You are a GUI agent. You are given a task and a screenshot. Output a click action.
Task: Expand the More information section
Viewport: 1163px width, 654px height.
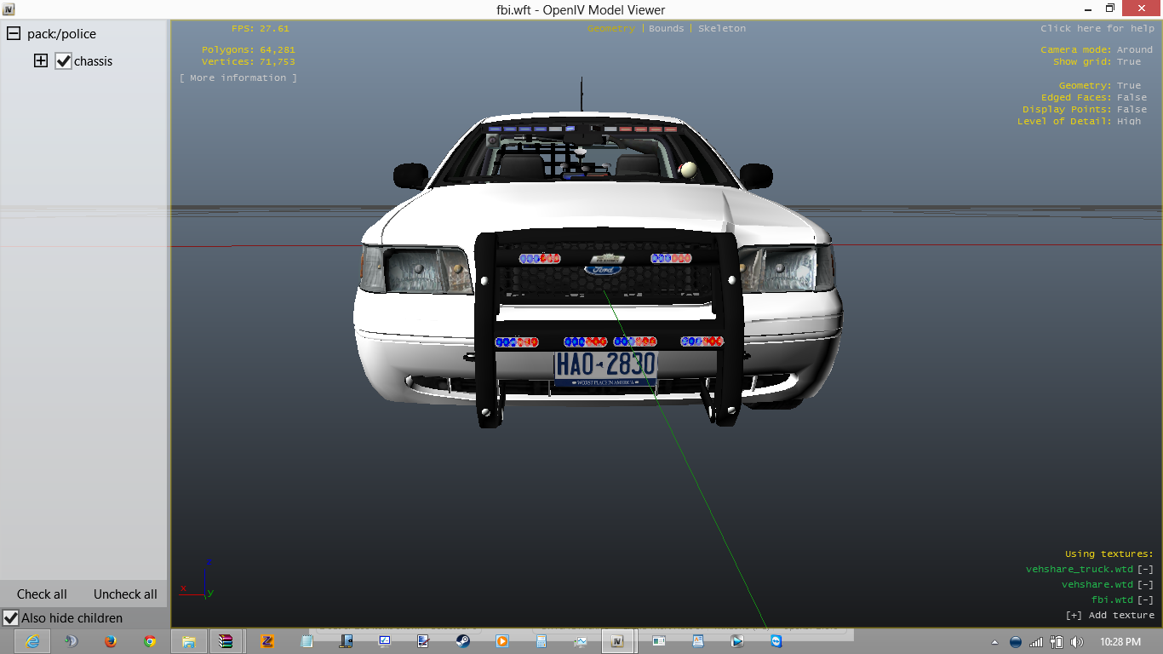238,77
